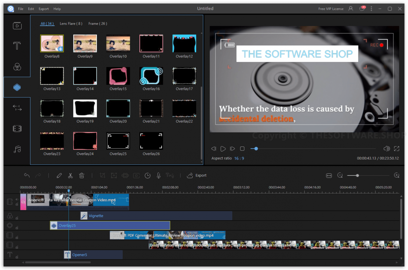Select the Overlay25 clip on timeline
The height and width of the screenshot is (270, 408).
point(110,226)
